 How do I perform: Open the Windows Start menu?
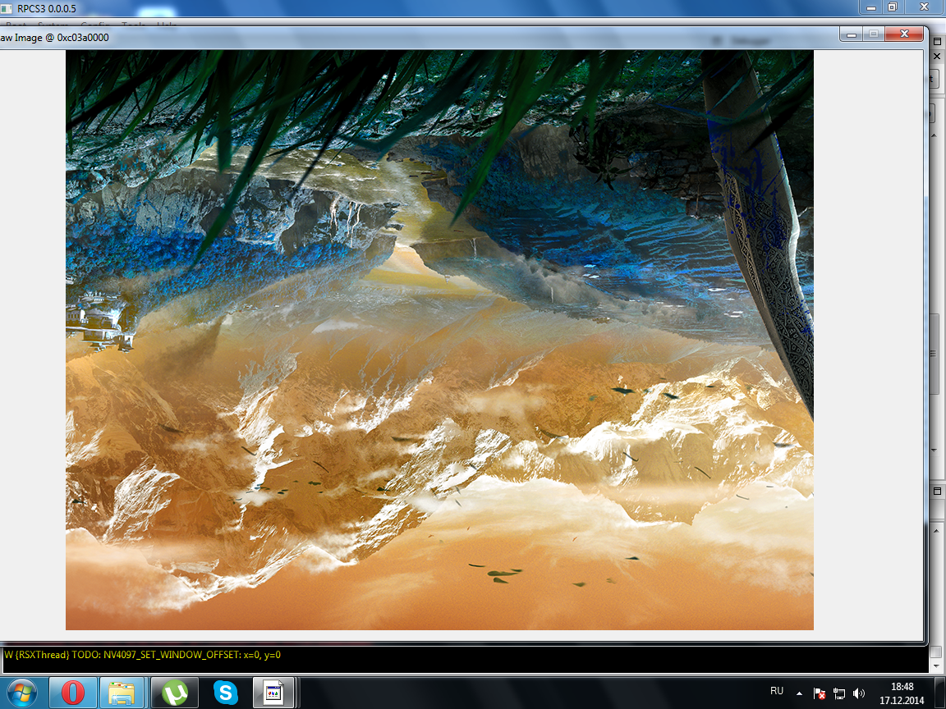(x=23, y=693)
